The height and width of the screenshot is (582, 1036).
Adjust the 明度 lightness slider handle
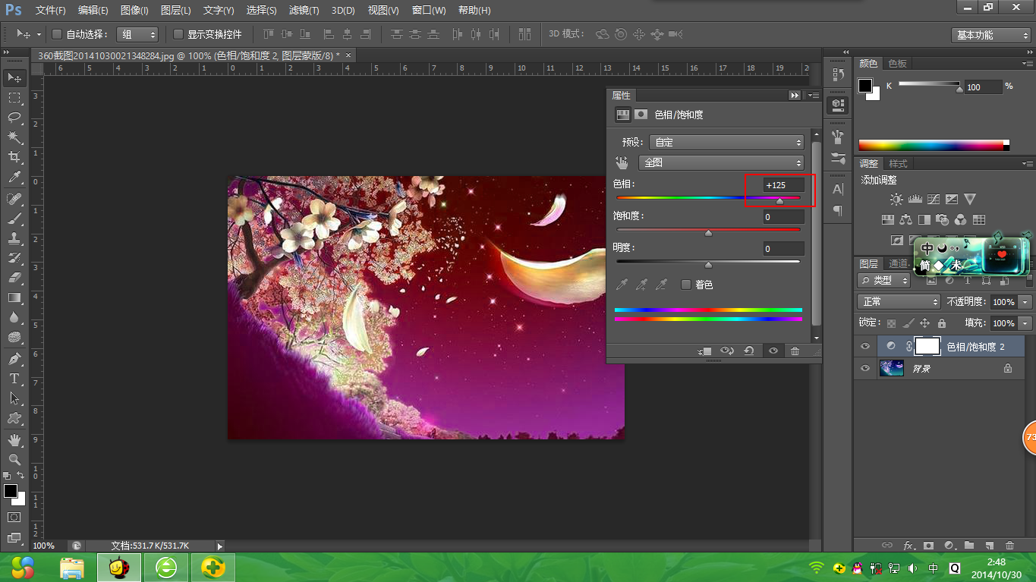point(708,265)
